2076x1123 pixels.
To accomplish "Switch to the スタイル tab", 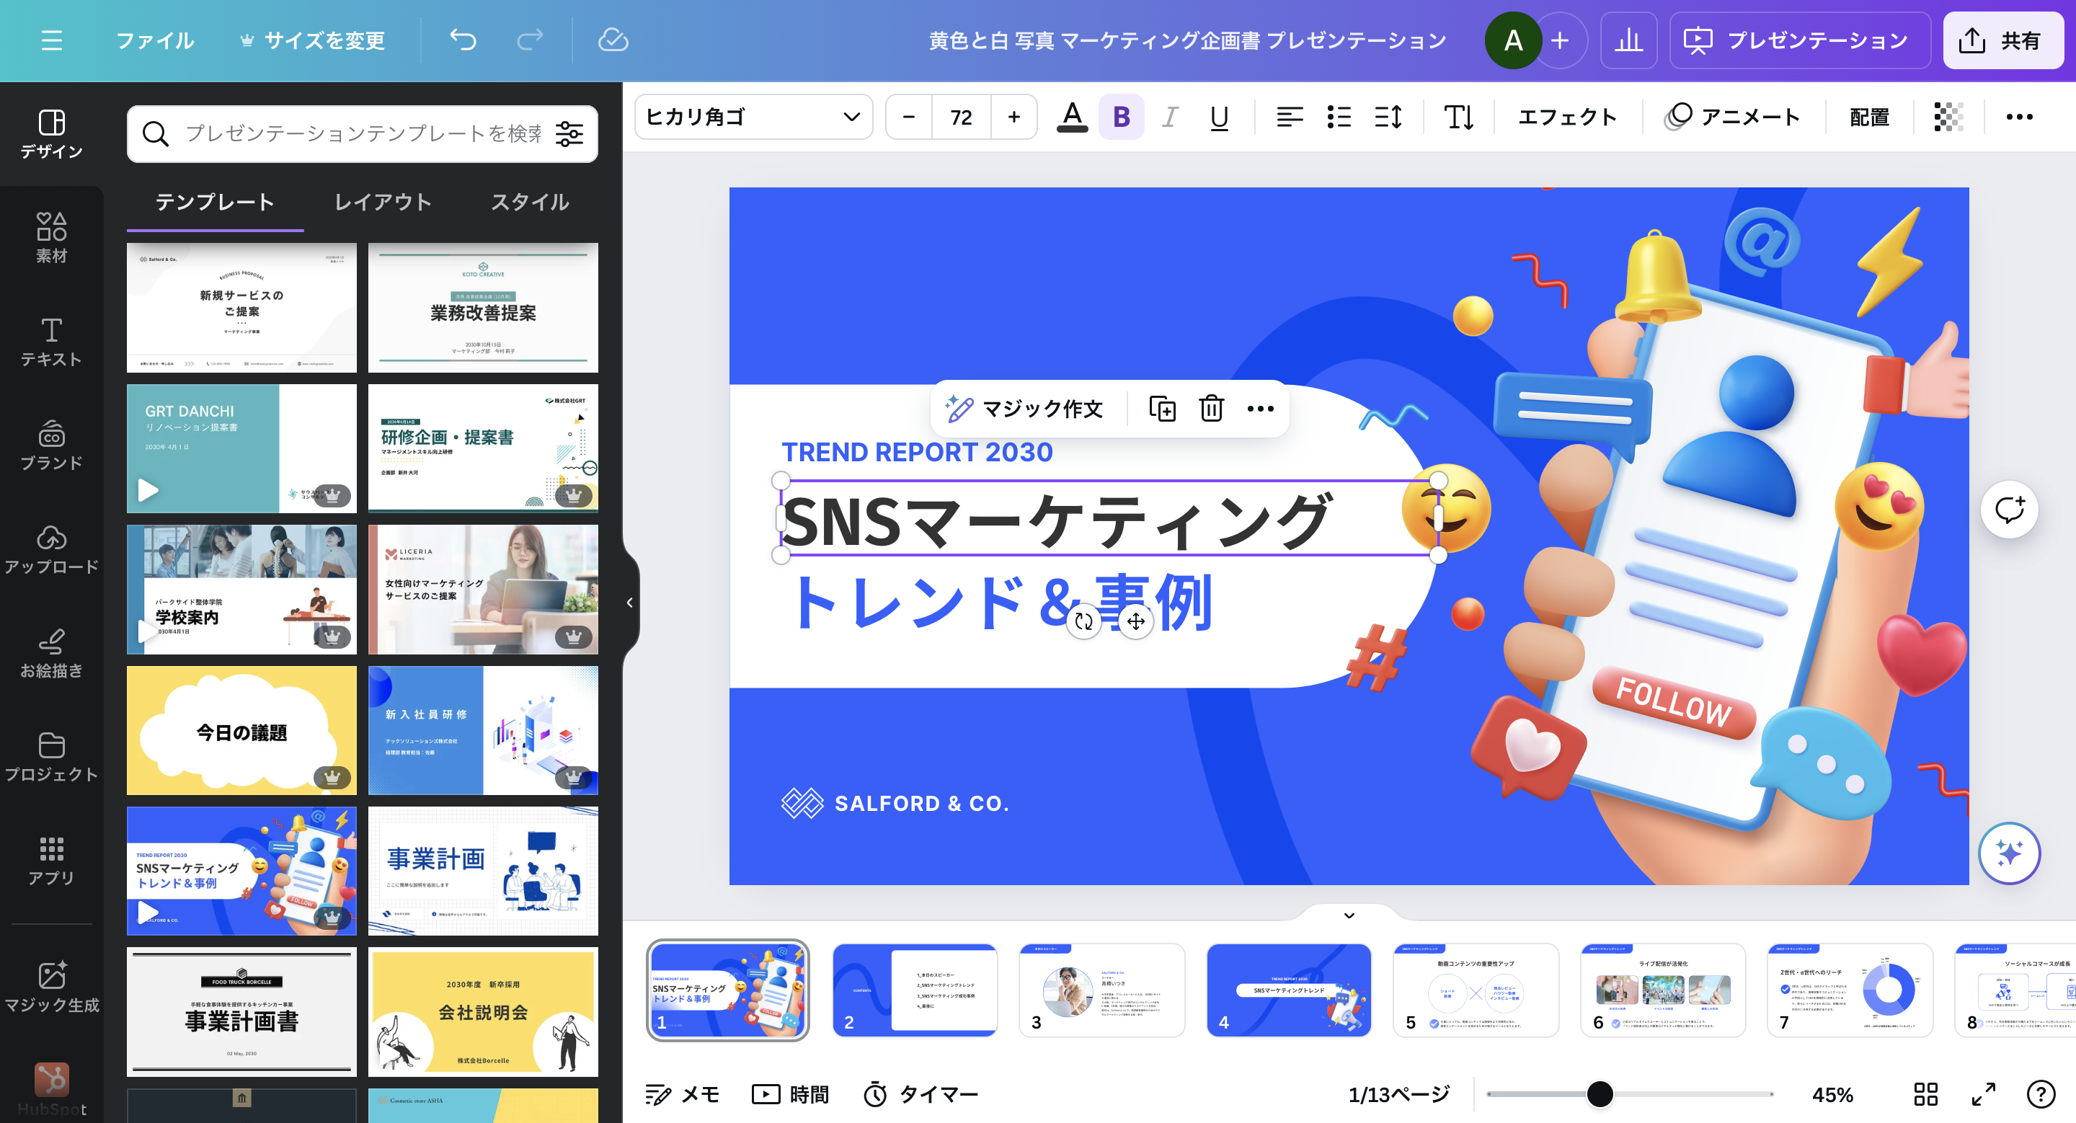I will (x=530, y=201).
